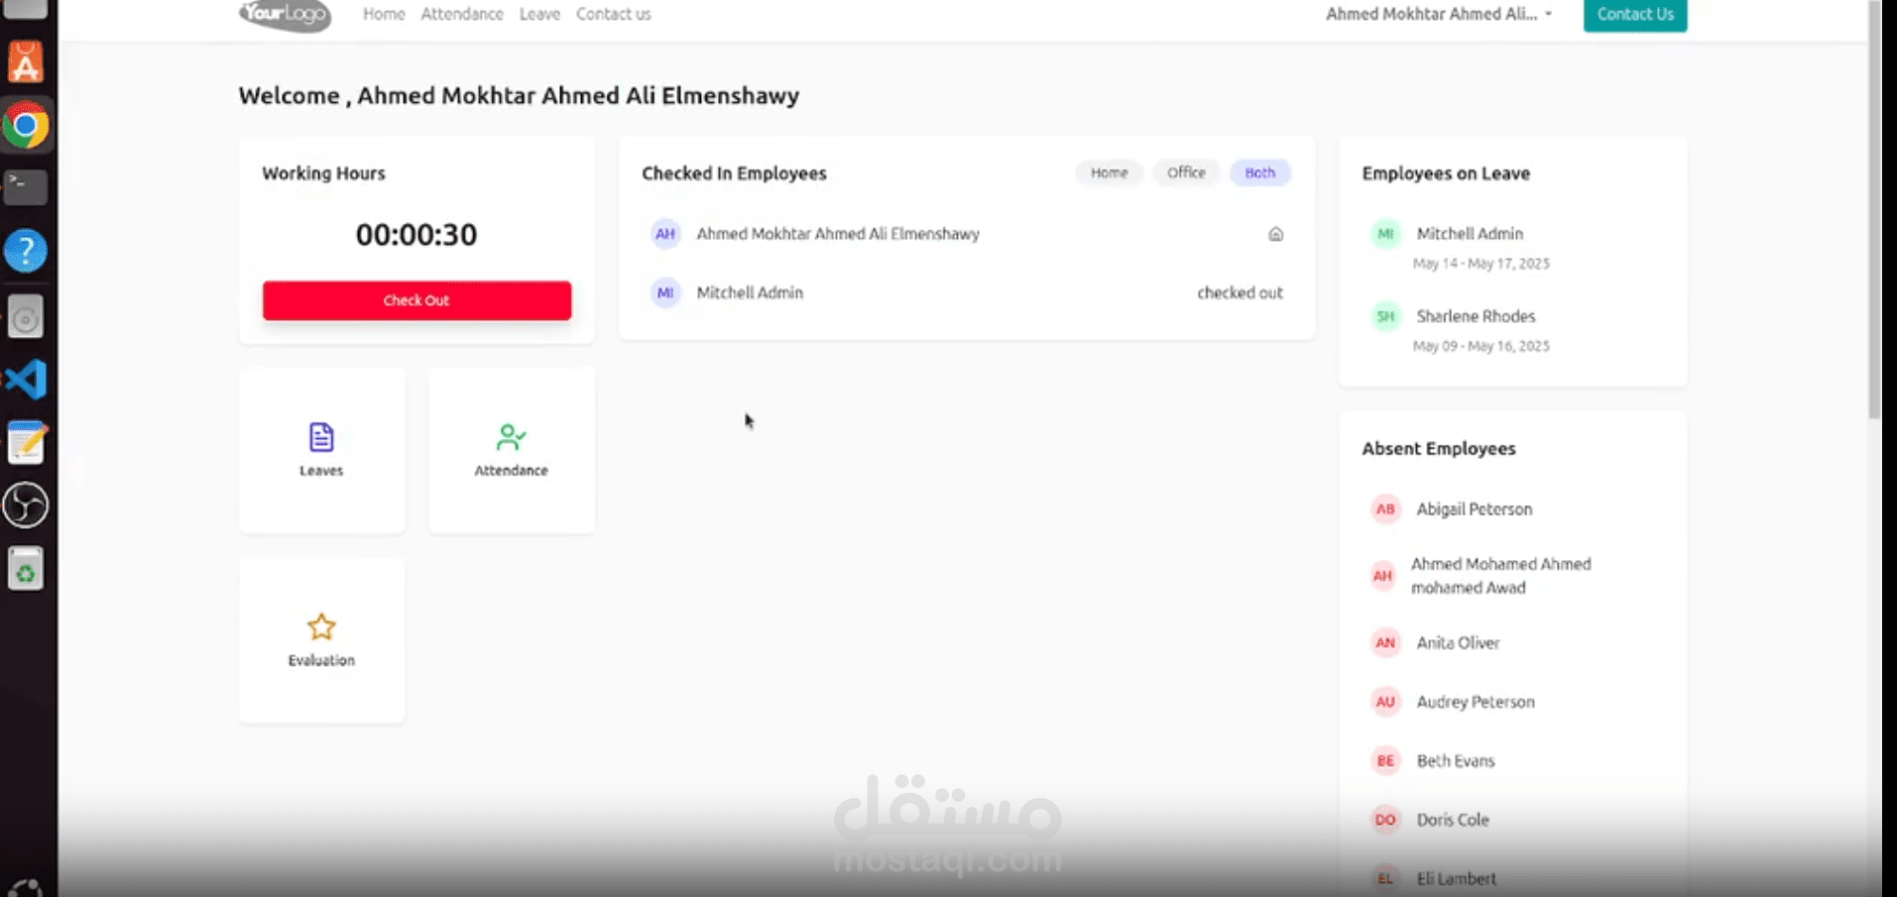Open the Attendance menu item
This screenshot has width=1897, height=897.
(x=462, y=14)
